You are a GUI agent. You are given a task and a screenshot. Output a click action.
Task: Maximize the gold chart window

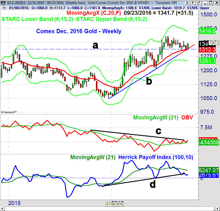point(211,3)
